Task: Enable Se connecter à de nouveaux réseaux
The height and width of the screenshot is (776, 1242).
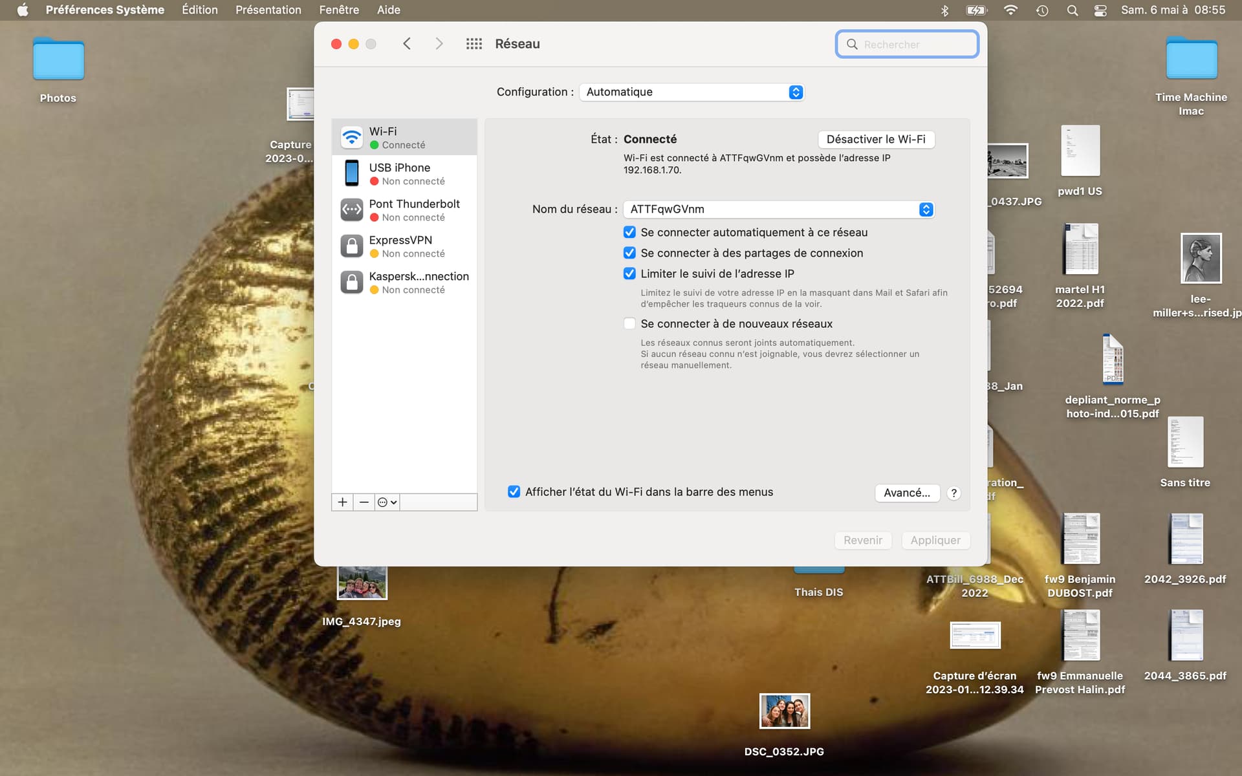Action: 629,323
